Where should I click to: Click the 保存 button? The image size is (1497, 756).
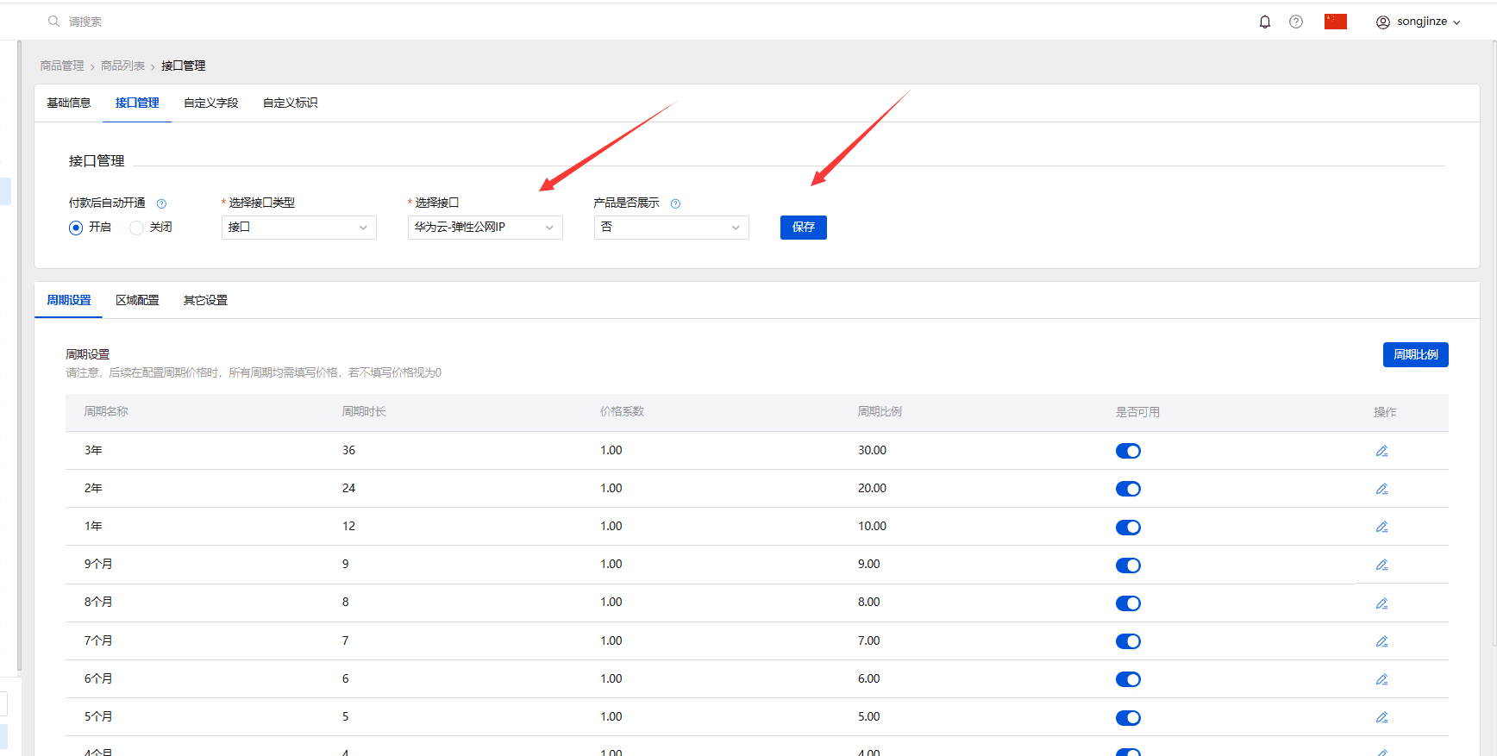pyautogui.click(x=804, y=228)
